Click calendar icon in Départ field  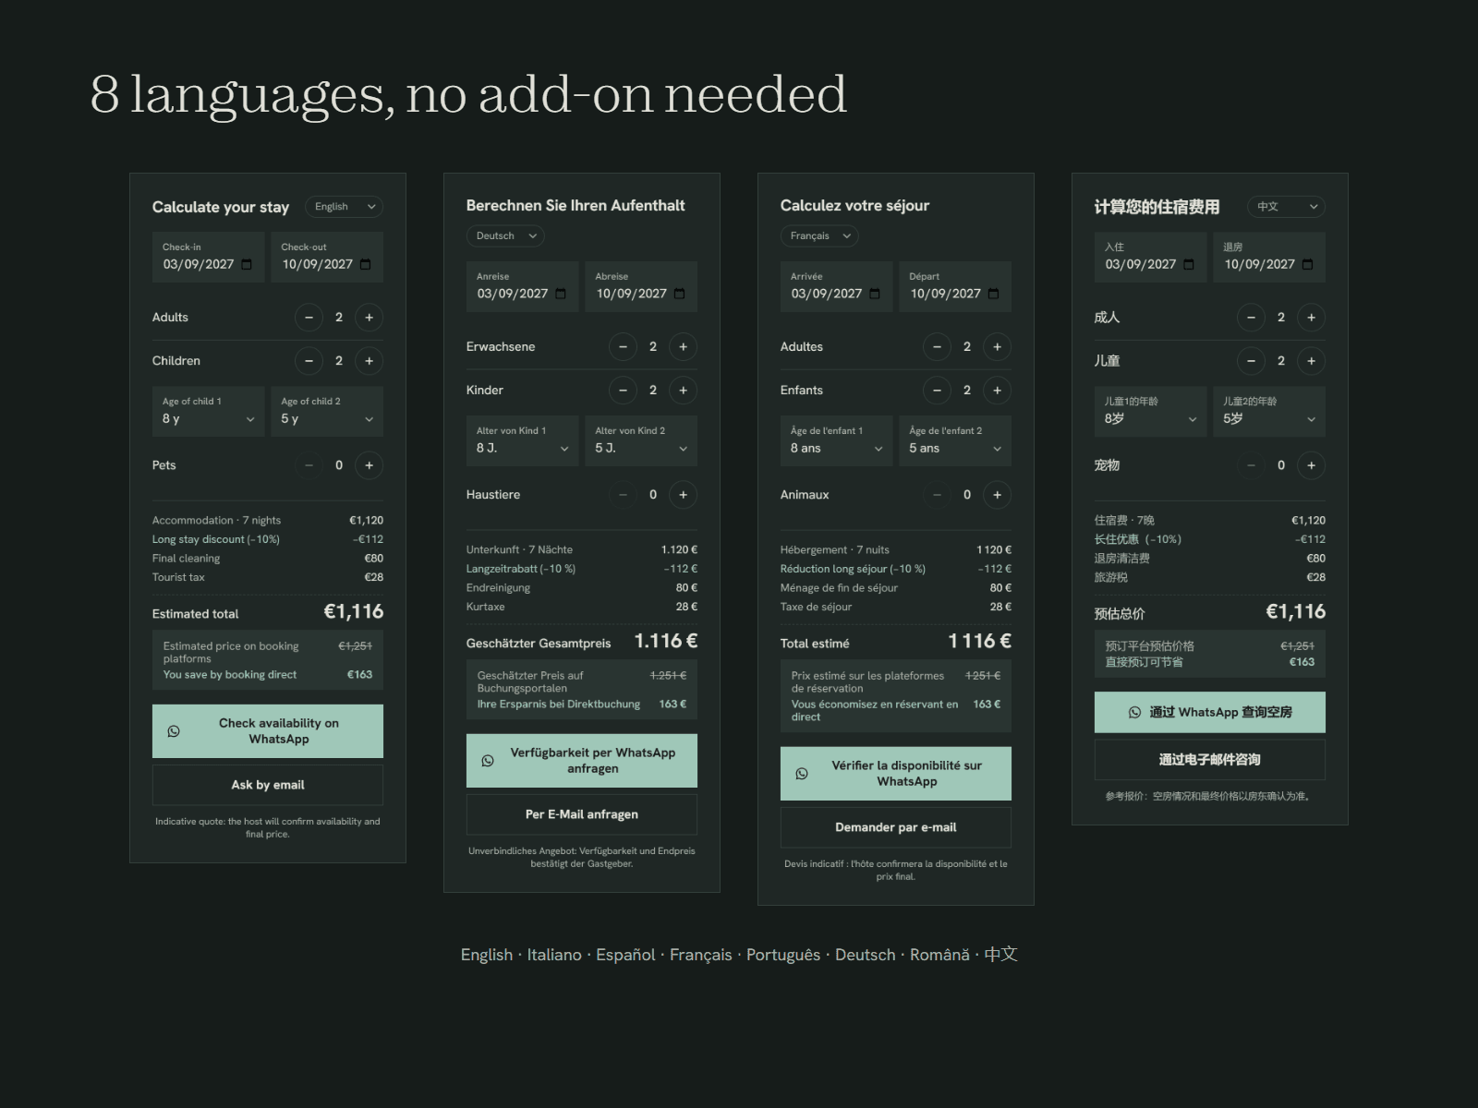(x=993, y=294)
